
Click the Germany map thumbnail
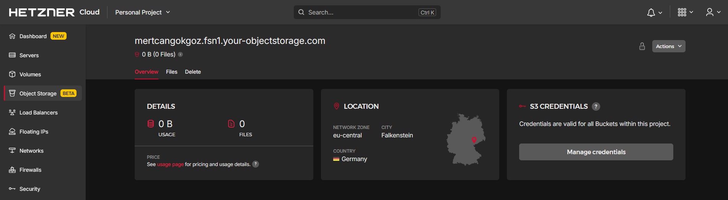(x=466, y=140)
